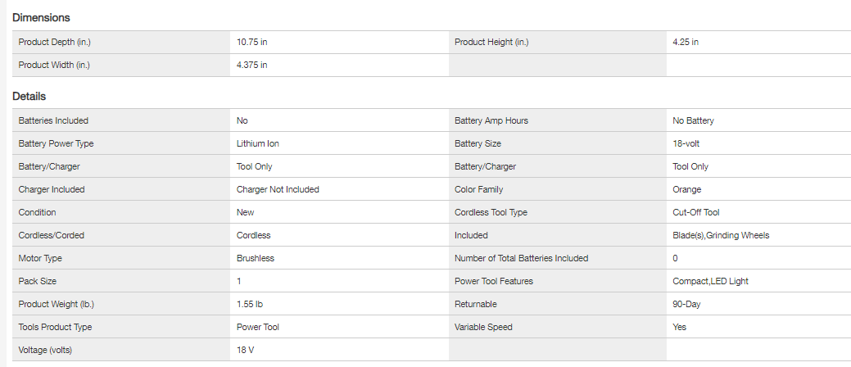Image resolution: width=851 pixels, height=367 pixels.
Task: Click the Blade(s),Grinding Wheels value
Action: 721,235
